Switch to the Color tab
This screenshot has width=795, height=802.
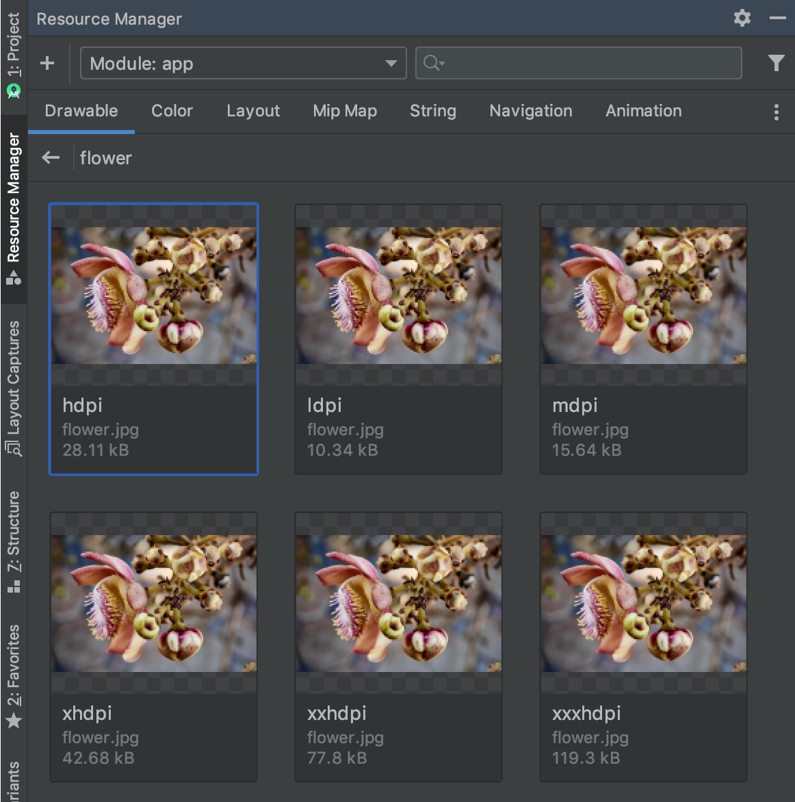(172, 111)
